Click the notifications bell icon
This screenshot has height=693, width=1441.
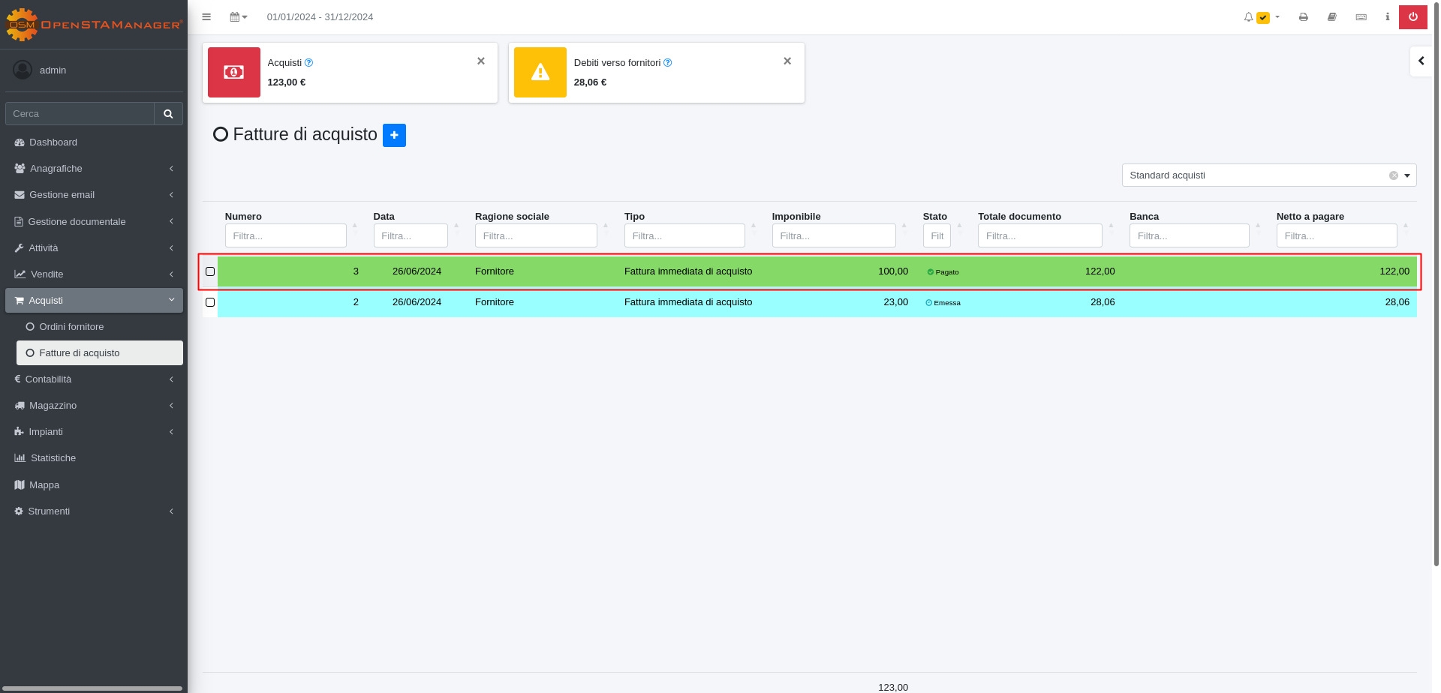[1248, 16]
